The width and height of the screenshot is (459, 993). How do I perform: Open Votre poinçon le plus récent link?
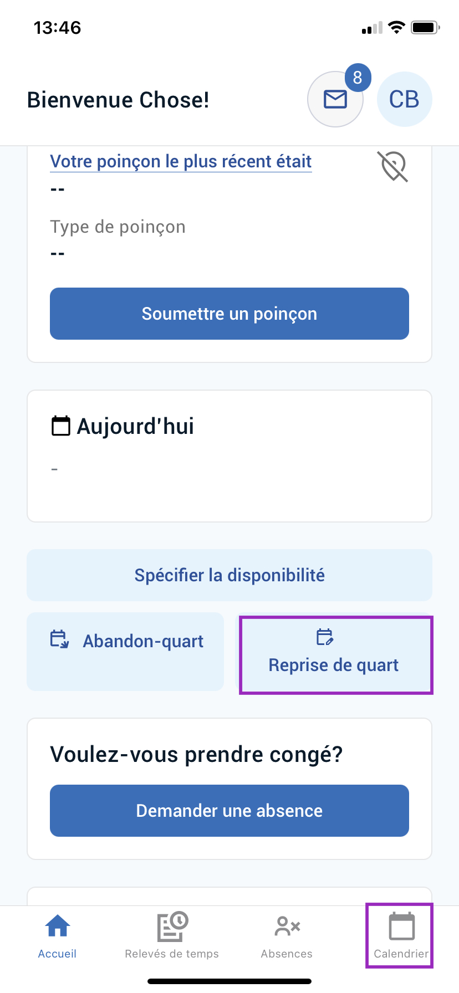pyautogui.click(x=181, y=161)
